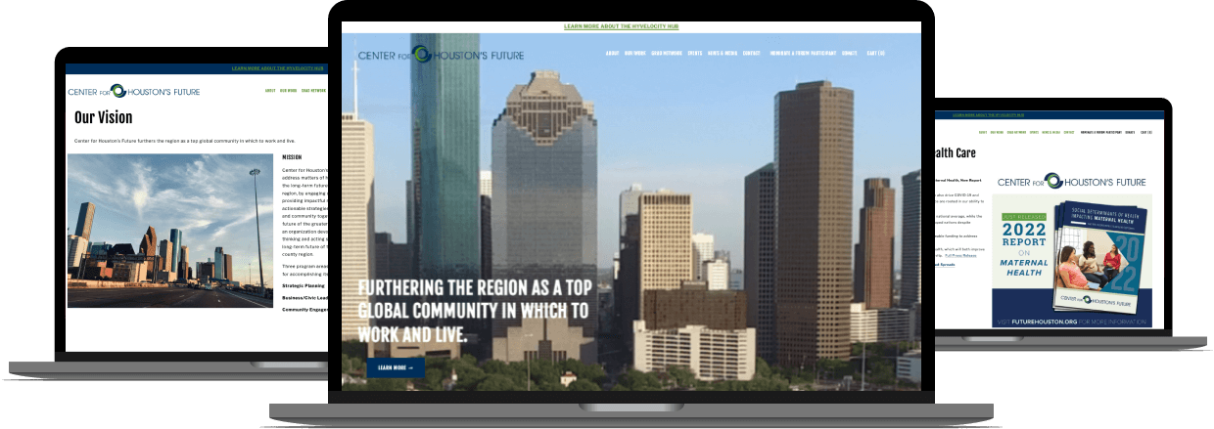Open Our Work menu on left laptop
Viewport: 1214px width, 429px height.
[x=288, y=91]
